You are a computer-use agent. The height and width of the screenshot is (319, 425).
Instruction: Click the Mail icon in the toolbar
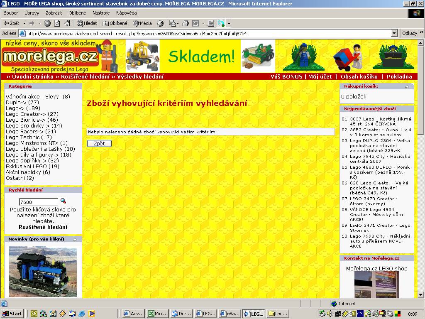pos(174,23)
